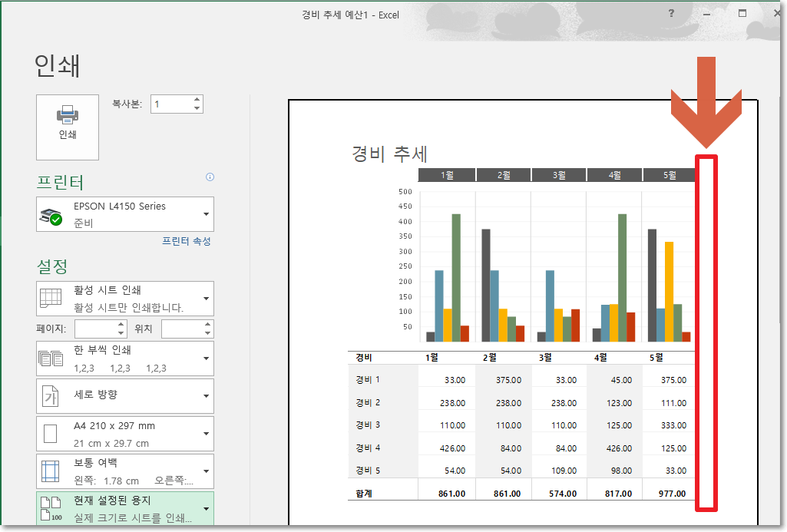
Task: Open the A4 210 x 297 mm paper dropdown
Action: point(125,434)
